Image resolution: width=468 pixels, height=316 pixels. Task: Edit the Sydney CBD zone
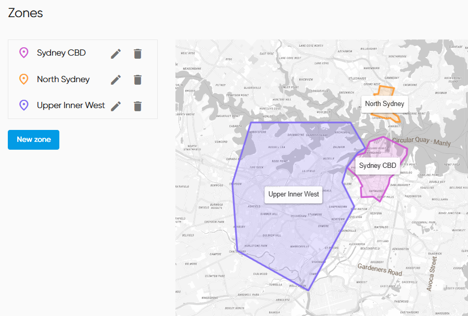click(x=116, y=54)
